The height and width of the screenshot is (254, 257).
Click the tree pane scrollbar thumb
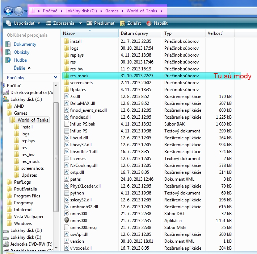coord(56,157)
